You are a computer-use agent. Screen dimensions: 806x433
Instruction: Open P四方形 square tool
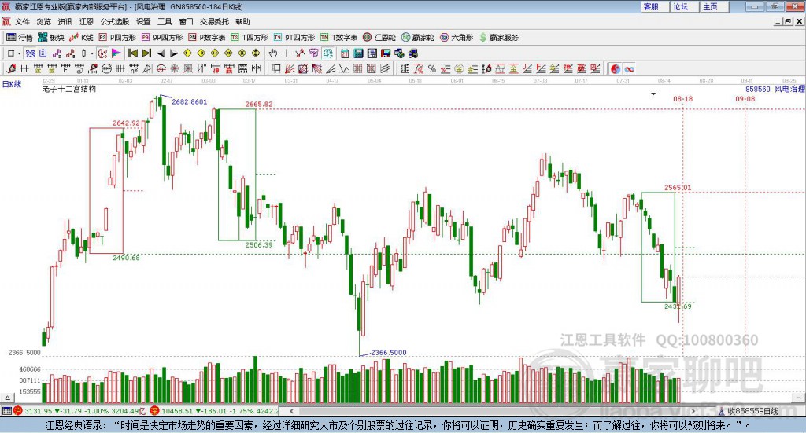(x=117, y=38)
